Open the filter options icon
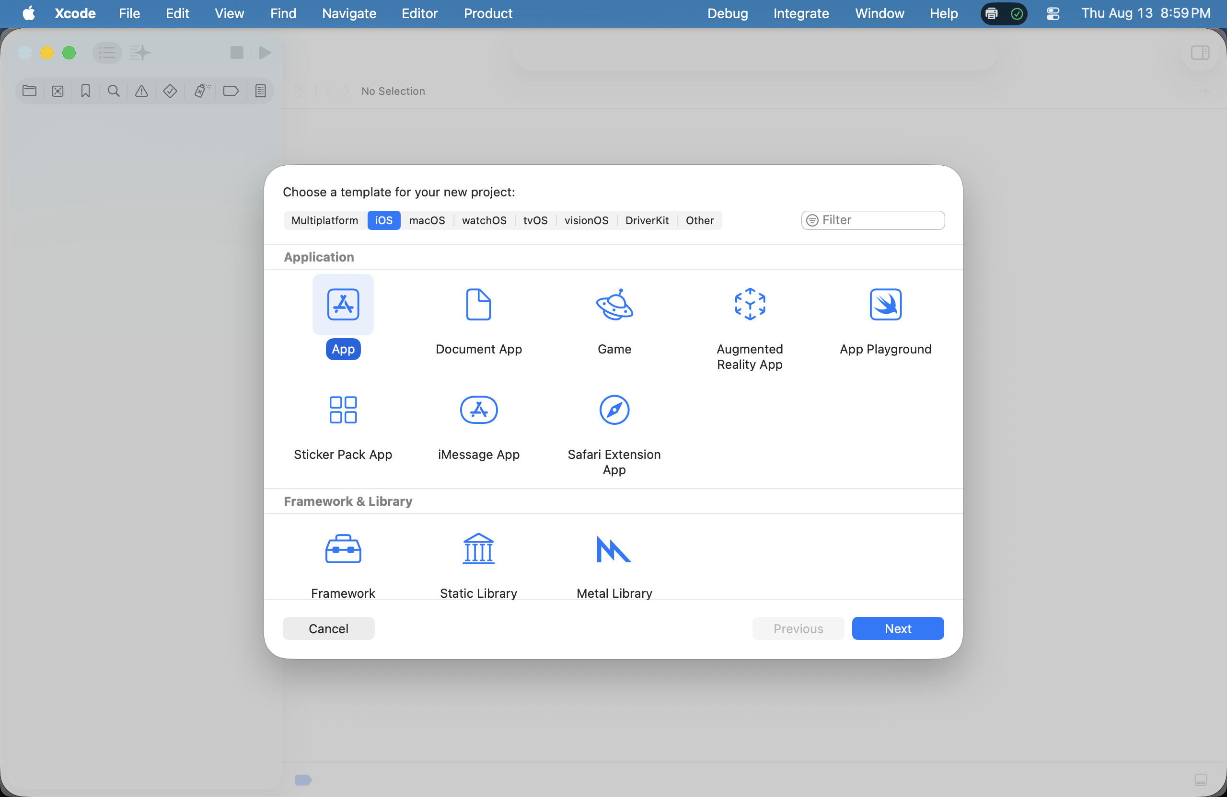Screen dimensions: 1227x797 tap(812, 220)
